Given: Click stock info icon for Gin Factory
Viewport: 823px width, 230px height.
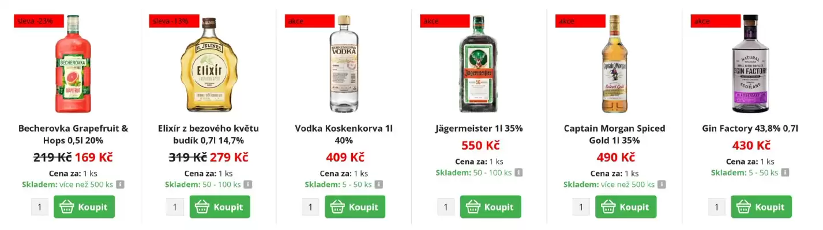Looking at the screenshot, I should click(x=784, y=172).
